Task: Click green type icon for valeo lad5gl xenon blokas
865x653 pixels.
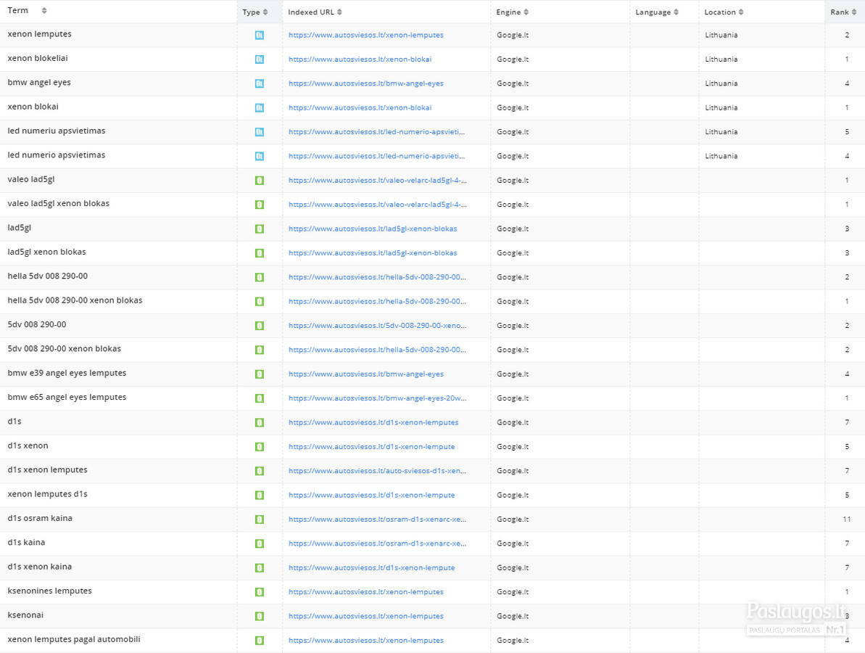Action: [x=260, y=205]
